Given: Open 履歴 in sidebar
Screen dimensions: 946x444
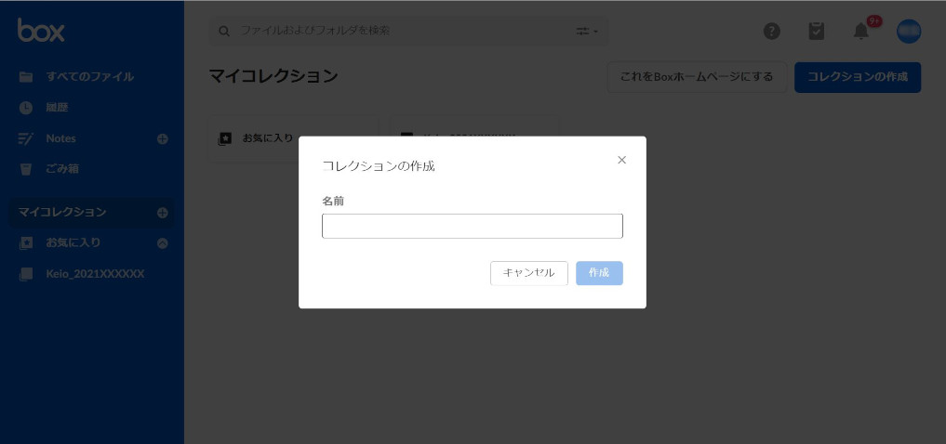Looking at the screenshot, I should tap(57, 108).
